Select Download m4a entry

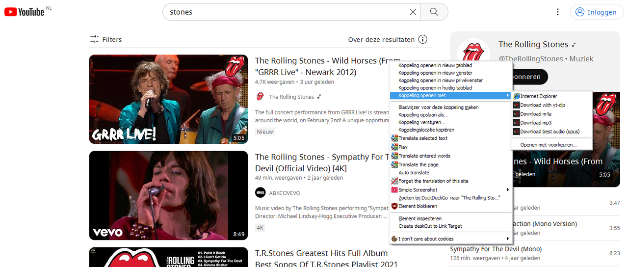point(551,114)
